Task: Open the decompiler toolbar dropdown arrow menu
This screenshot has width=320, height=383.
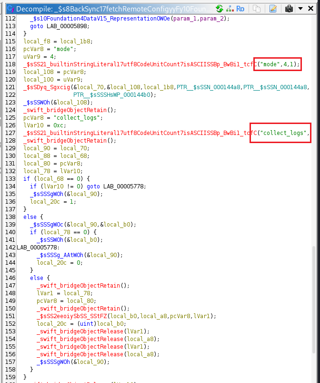Action: pyautogui.click(x=300, y=9)
